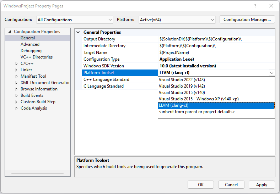Choose LLVM (clang-cl) in the list
280x194 pixels.
pyautogui.click(x=216, y=105)
